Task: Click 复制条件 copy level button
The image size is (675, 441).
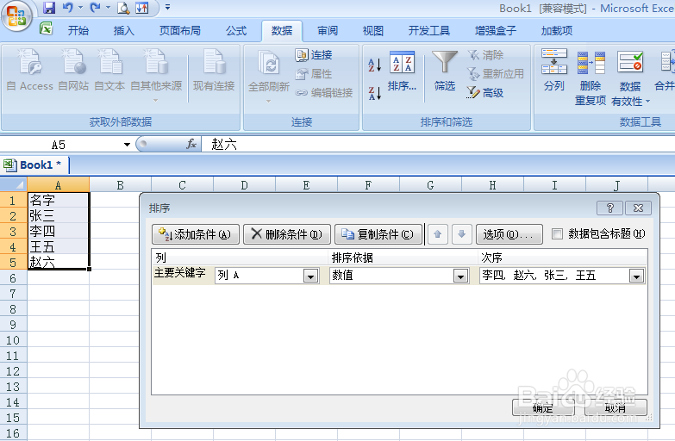Action: click(378, 234)
